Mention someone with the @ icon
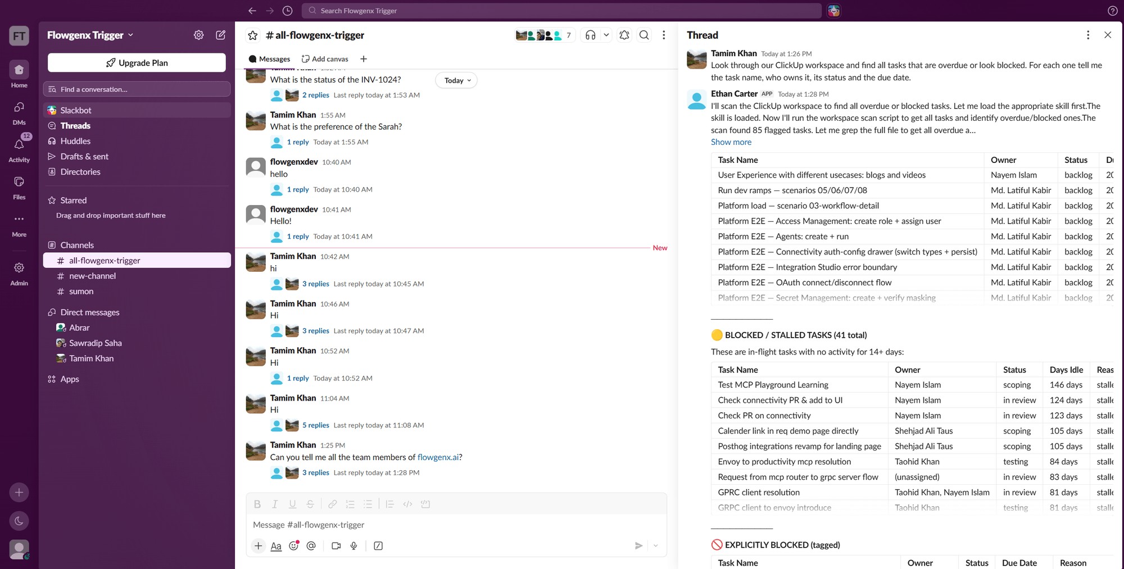 point(311,546)
